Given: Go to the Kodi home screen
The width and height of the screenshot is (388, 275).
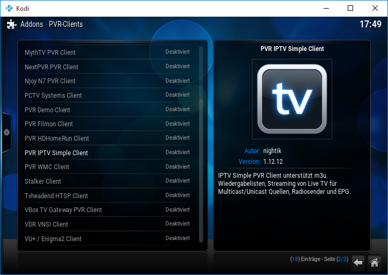Looking at the screenshot, I should click(375, 263).
